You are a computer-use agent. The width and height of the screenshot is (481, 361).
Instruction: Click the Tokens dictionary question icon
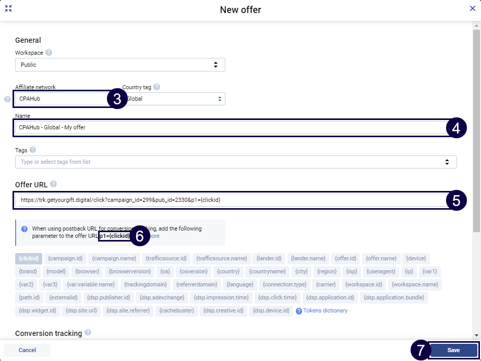tap(299, 311)
